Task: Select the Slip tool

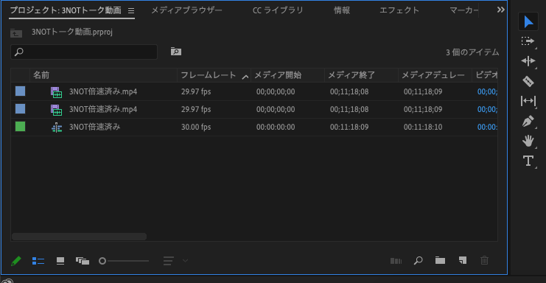Action: (x=528, y=101)
